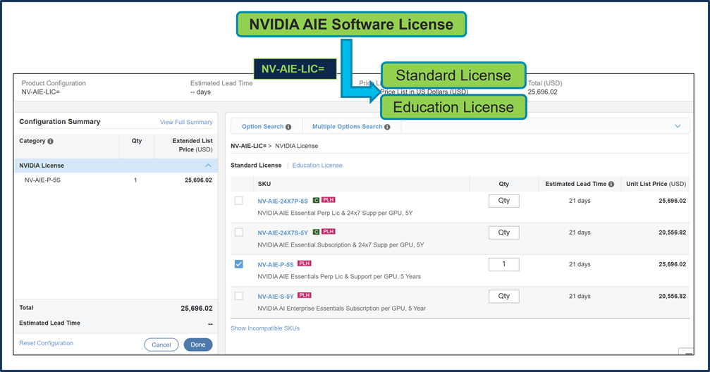Click info icon next to Option Search
710x372 pixels.
coord(288,127)
